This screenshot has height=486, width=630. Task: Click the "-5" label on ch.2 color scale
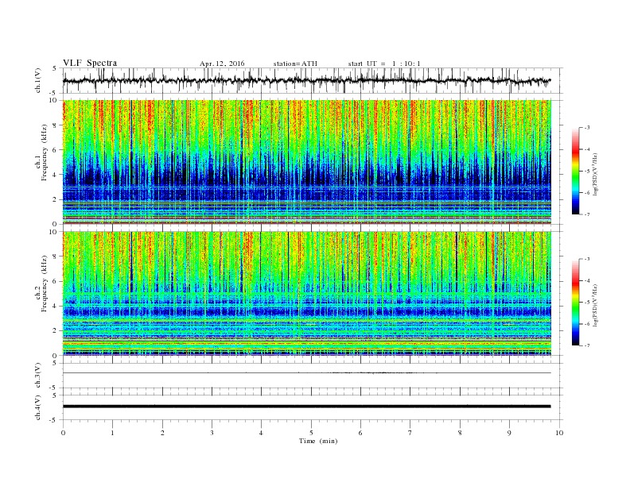pyautogui.click(x=586, y=302)
